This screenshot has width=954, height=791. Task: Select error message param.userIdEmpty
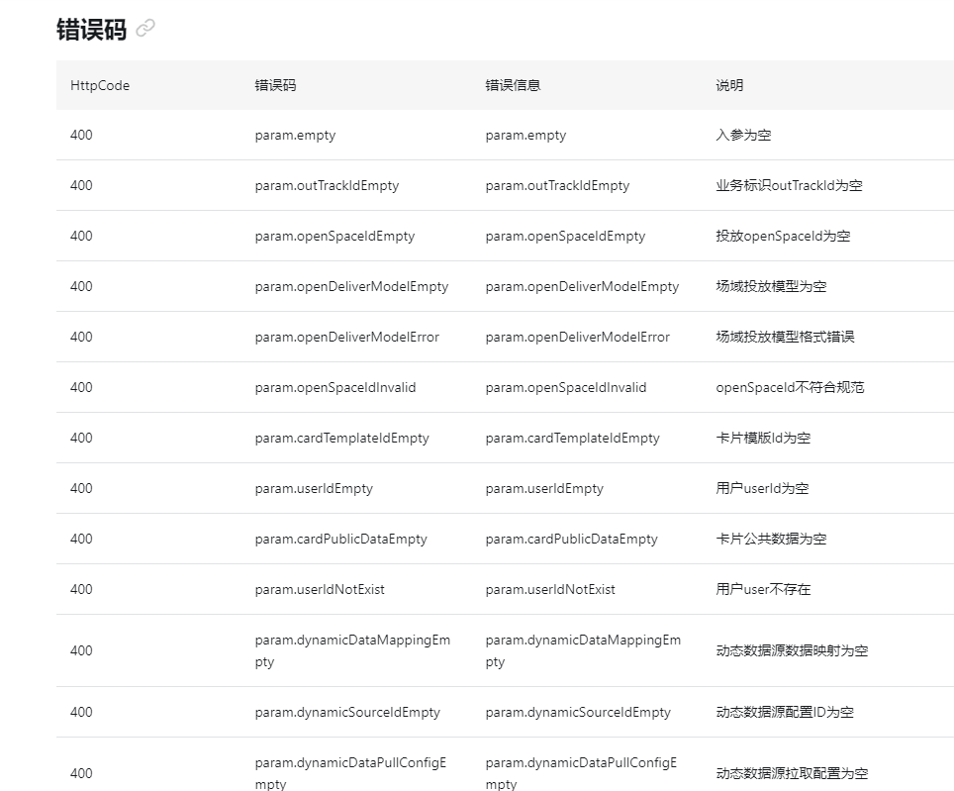pyautogui.click(x=544, y=489)
